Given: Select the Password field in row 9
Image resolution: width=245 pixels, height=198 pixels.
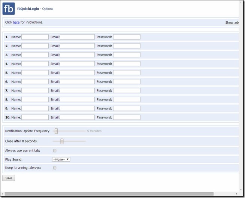Looking at the screenshot, I should coord(127,108).
